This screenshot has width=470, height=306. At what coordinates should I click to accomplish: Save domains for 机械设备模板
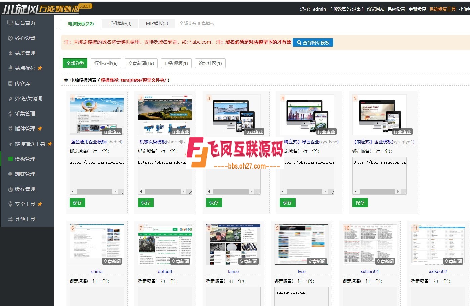tap(146, 203)
